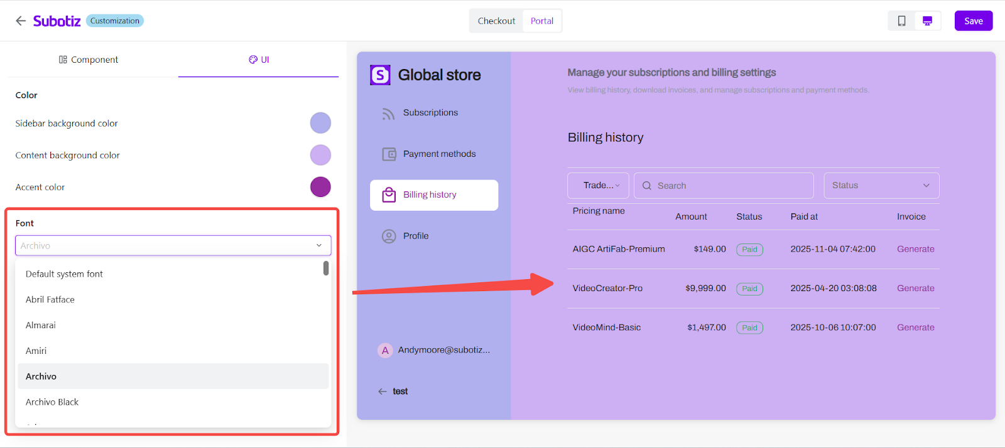Open the Font dropdown showing Archivo
This screenshot has height=448, width=1005.
click(x=173, y=245)
